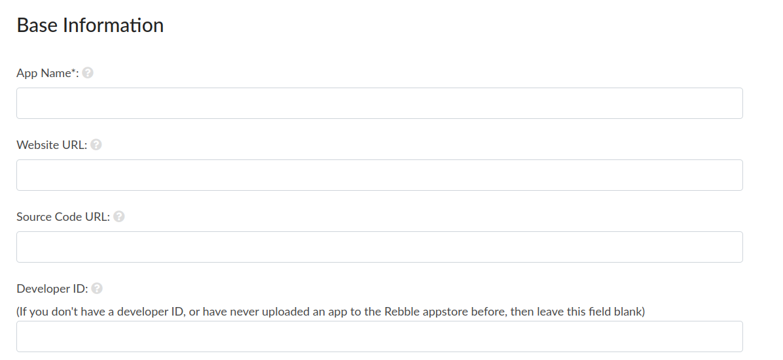Click the help icon next to App Name
This screenshot has height=360, width=783.
pos(88,73)
